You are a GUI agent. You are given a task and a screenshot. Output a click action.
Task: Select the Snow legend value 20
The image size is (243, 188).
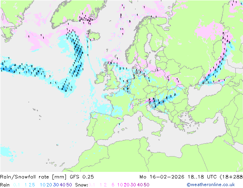pyautogui.click(x=126, y=185)
